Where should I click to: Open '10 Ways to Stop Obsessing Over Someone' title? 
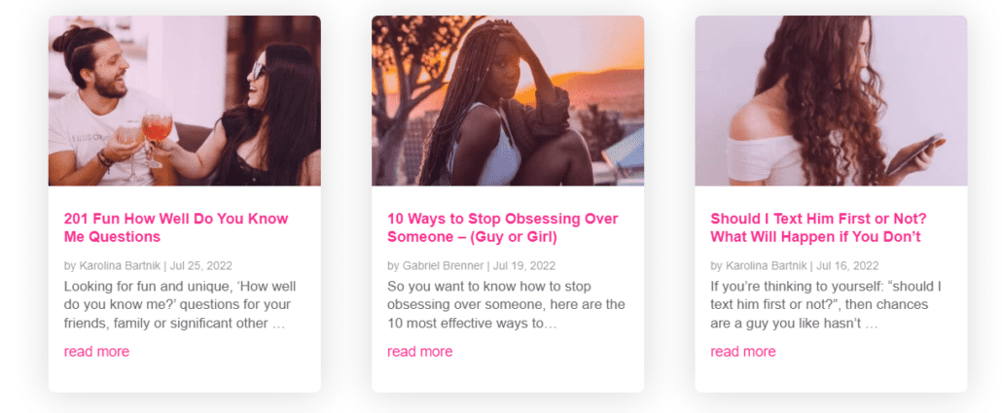pos(502,228)
